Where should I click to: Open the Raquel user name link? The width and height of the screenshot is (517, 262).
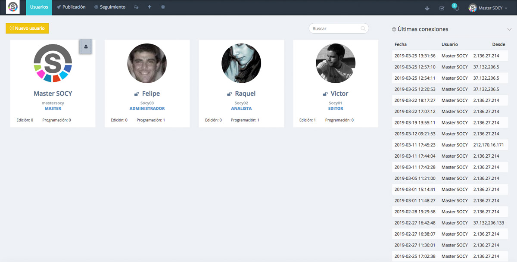click(245, 94)
